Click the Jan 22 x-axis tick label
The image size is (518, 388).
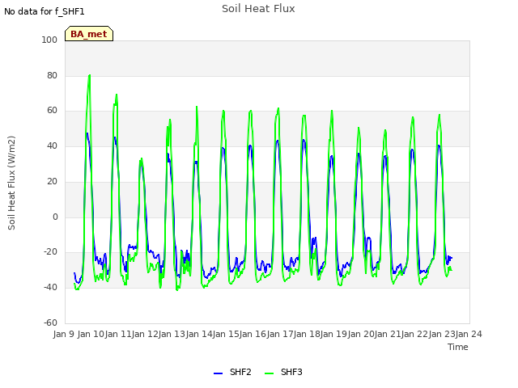(x=414, y=334)
